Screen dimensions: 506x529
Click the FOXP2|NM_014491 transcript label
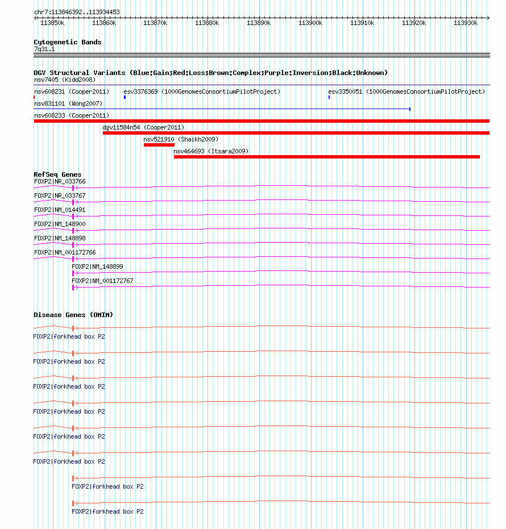pos(60,210)
